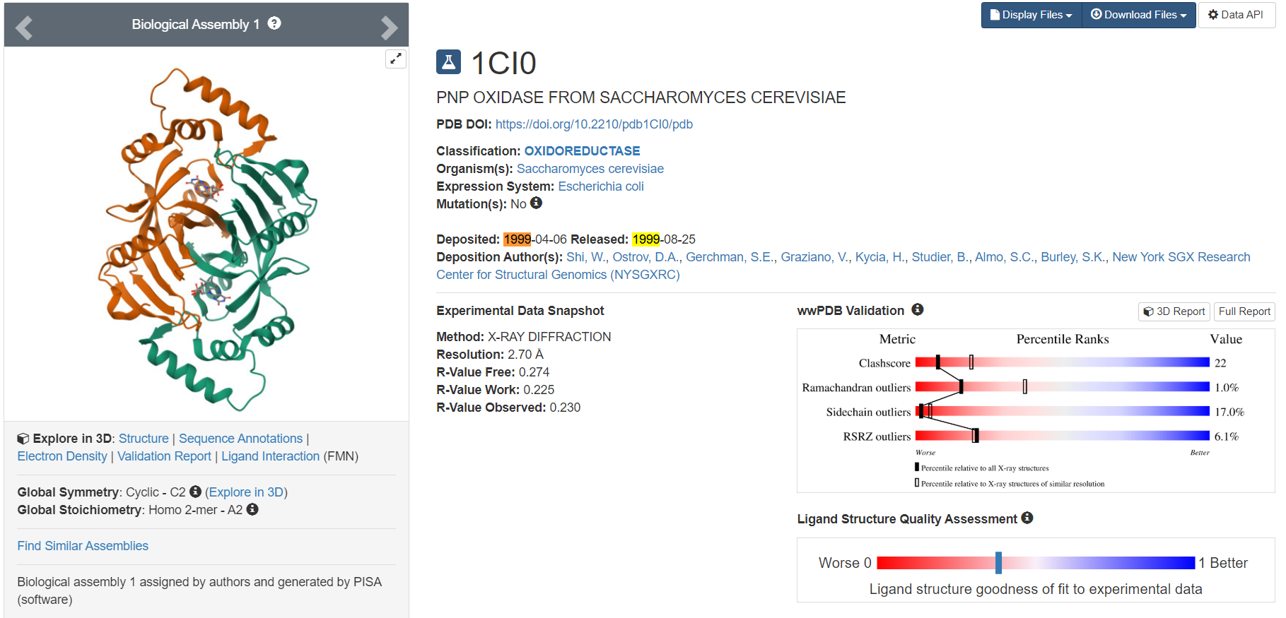Viewport: 1286px width, 618px height.
Task: Open the PDB DOI link
Action: pyautogui.click(x=594, y=124)
